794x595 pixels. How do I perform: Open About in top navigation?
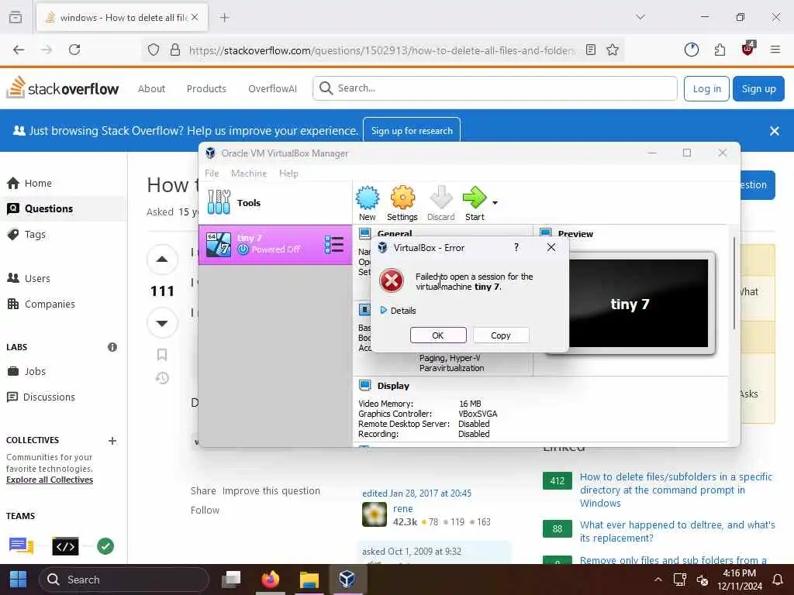coord(151,88)
